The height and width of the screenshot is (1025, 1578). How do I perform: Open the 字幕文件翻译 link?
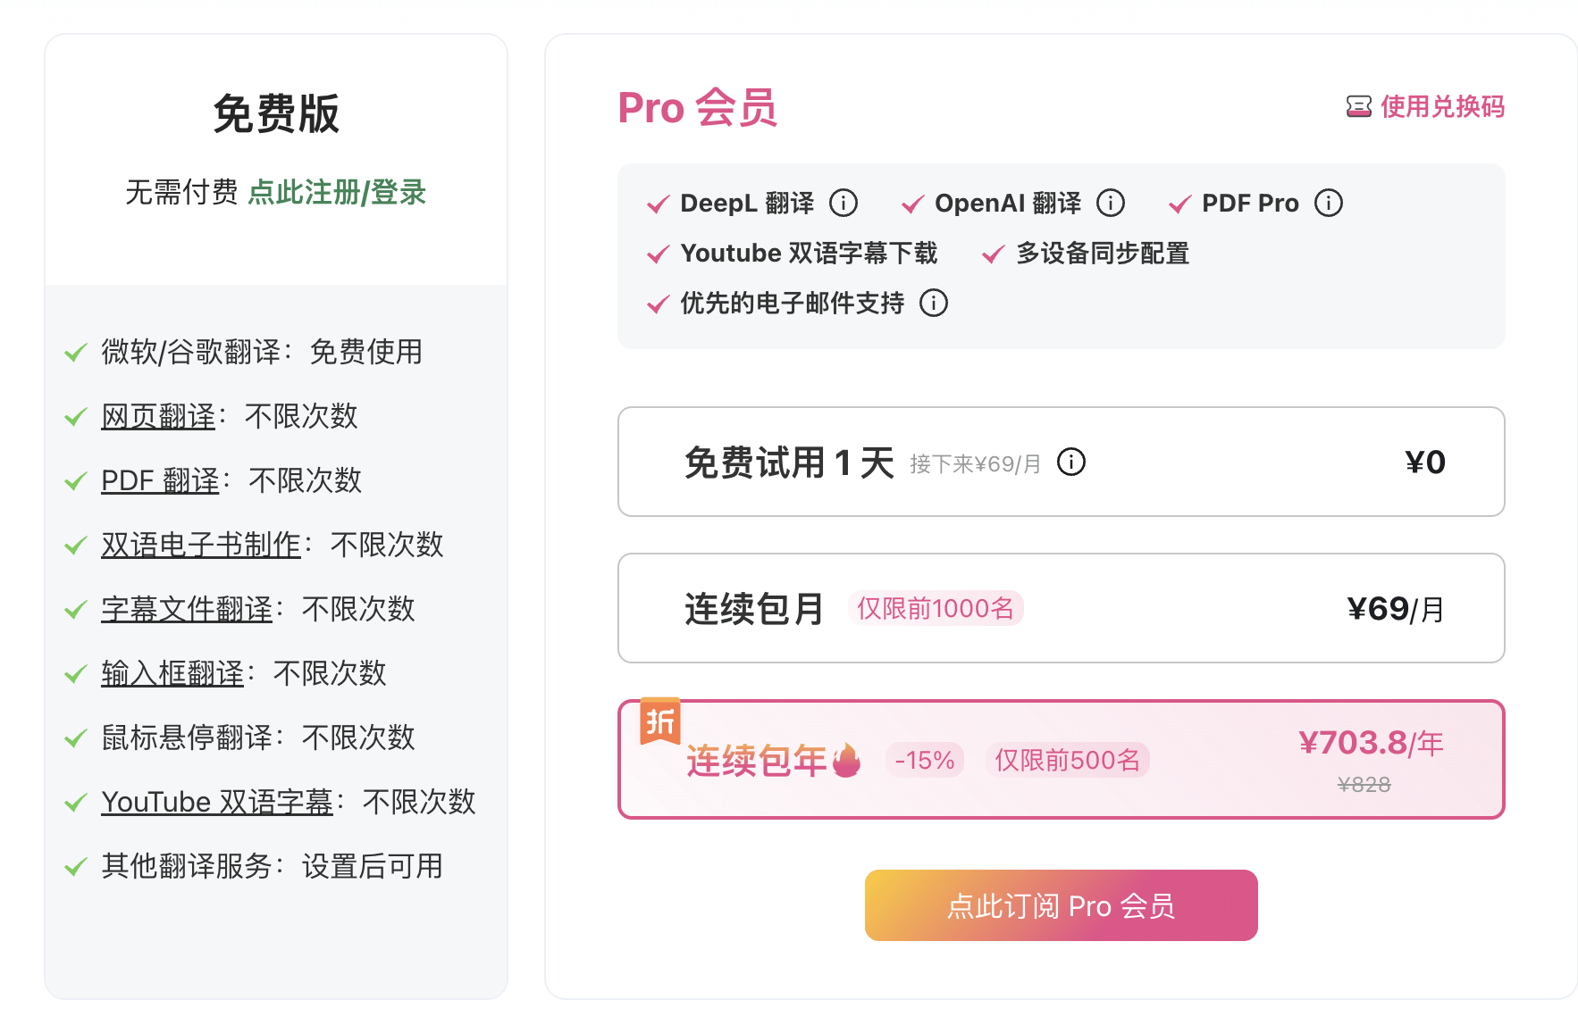pos(185,608)
